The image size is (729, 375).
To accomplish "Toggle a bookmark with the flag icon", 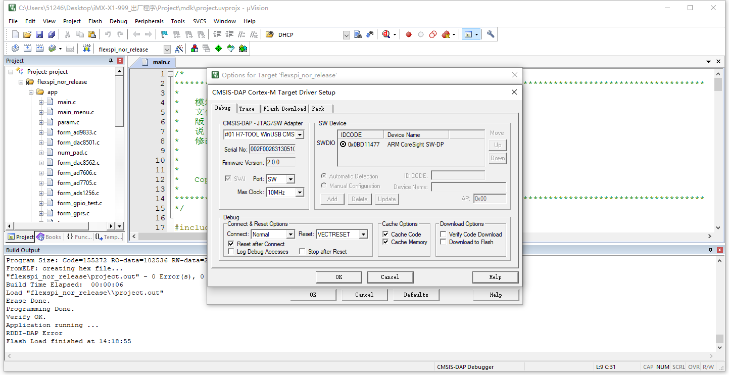I will (x=164, y=34).
